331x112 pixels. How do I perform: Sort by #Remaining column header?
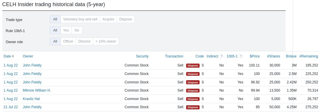click(x=309, y=56)
